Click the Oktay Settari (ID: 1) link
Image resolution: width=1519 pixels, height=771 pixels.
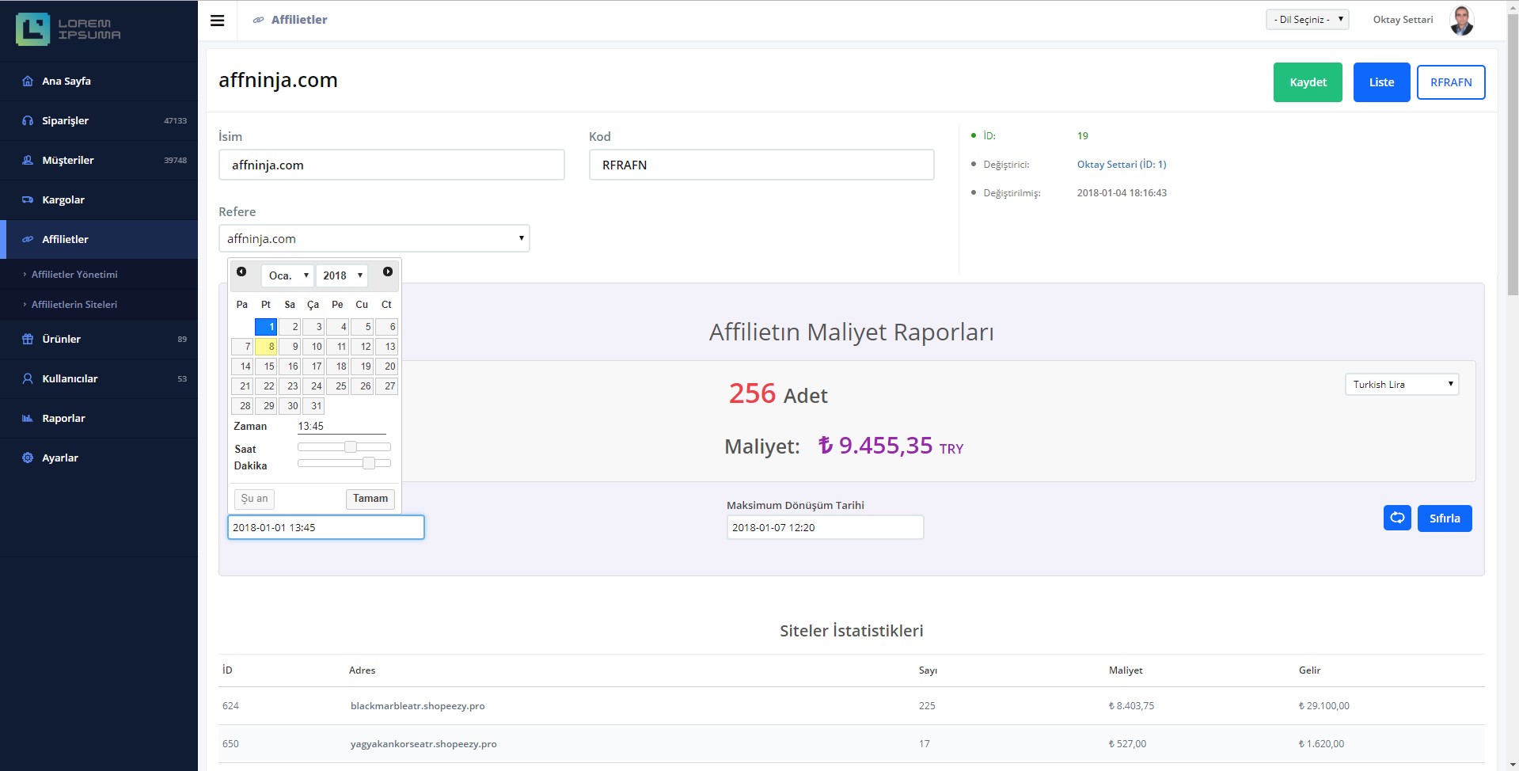pyautogui.click(x=1121, y=165)
